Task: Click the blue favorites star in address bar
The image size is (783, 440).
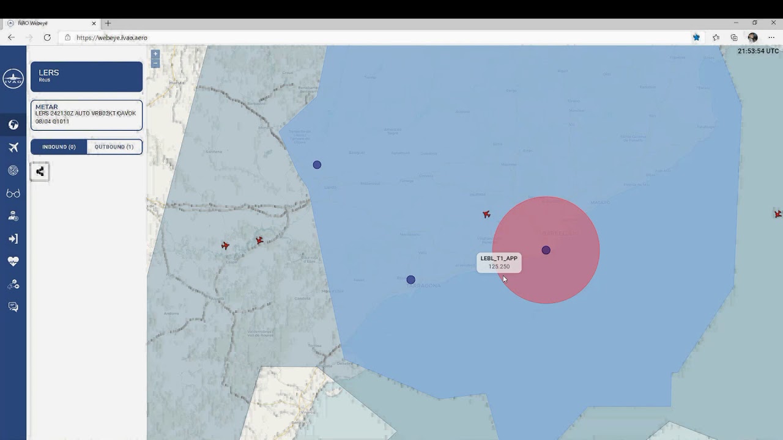Action: [x=696, y=37]
